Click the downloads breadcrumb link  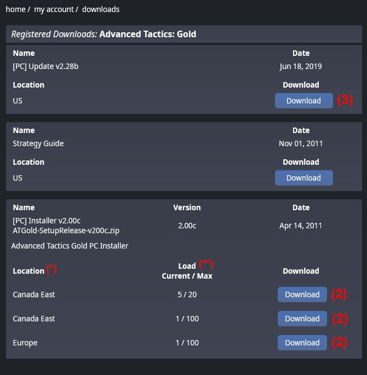pyautogui.click(x=101, y=9)
